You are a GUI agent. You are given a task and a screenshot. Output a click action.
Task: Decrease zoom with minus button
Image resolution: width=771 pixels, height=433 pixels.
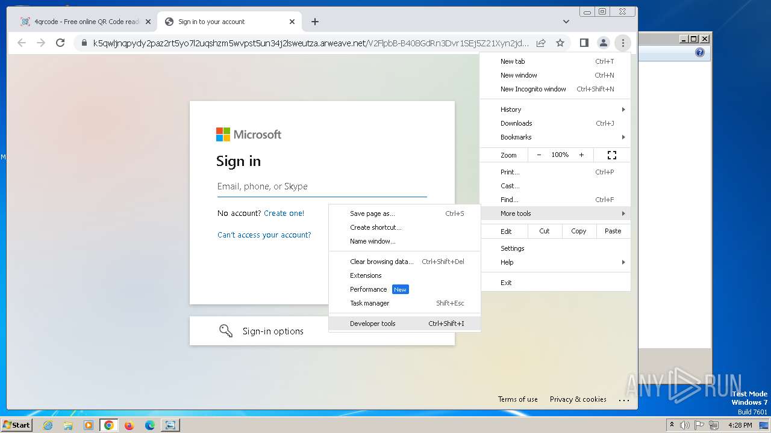click(x=539, y=155)
